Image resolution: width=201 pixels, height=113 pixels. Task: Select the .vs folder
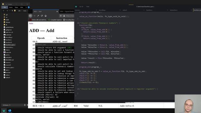(6, 17)
